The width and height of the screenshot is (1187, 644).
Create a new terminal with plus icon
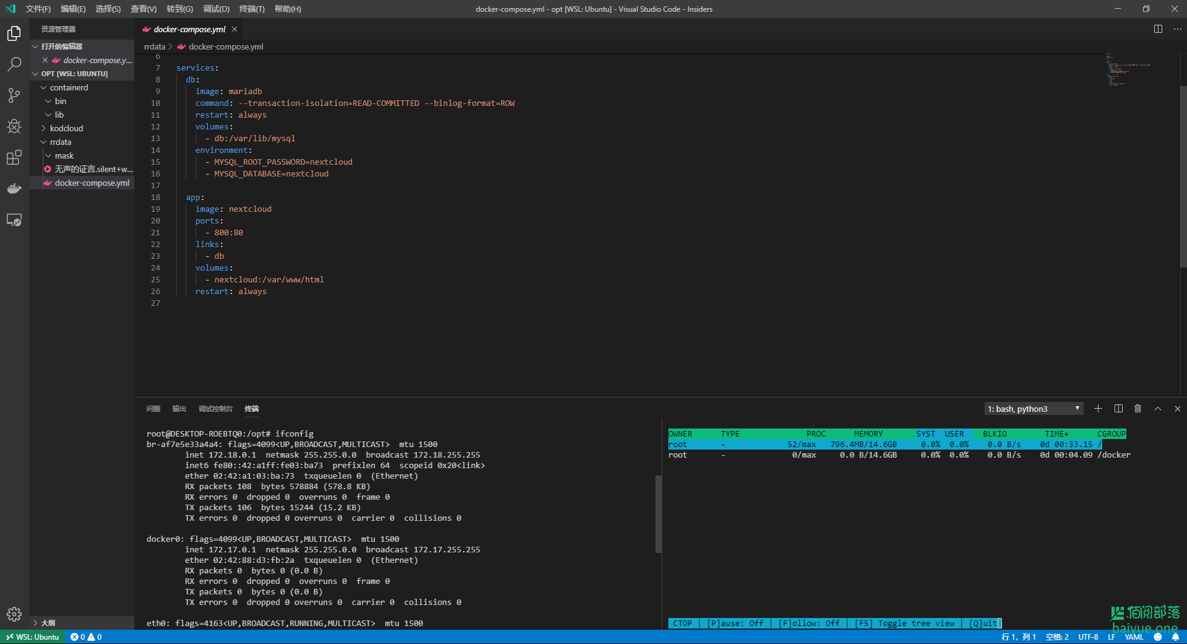tap(1098, 409)
